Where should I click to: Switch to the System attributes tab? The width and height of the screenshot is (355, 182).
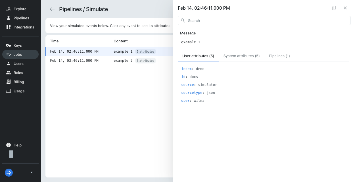[241, 56]
